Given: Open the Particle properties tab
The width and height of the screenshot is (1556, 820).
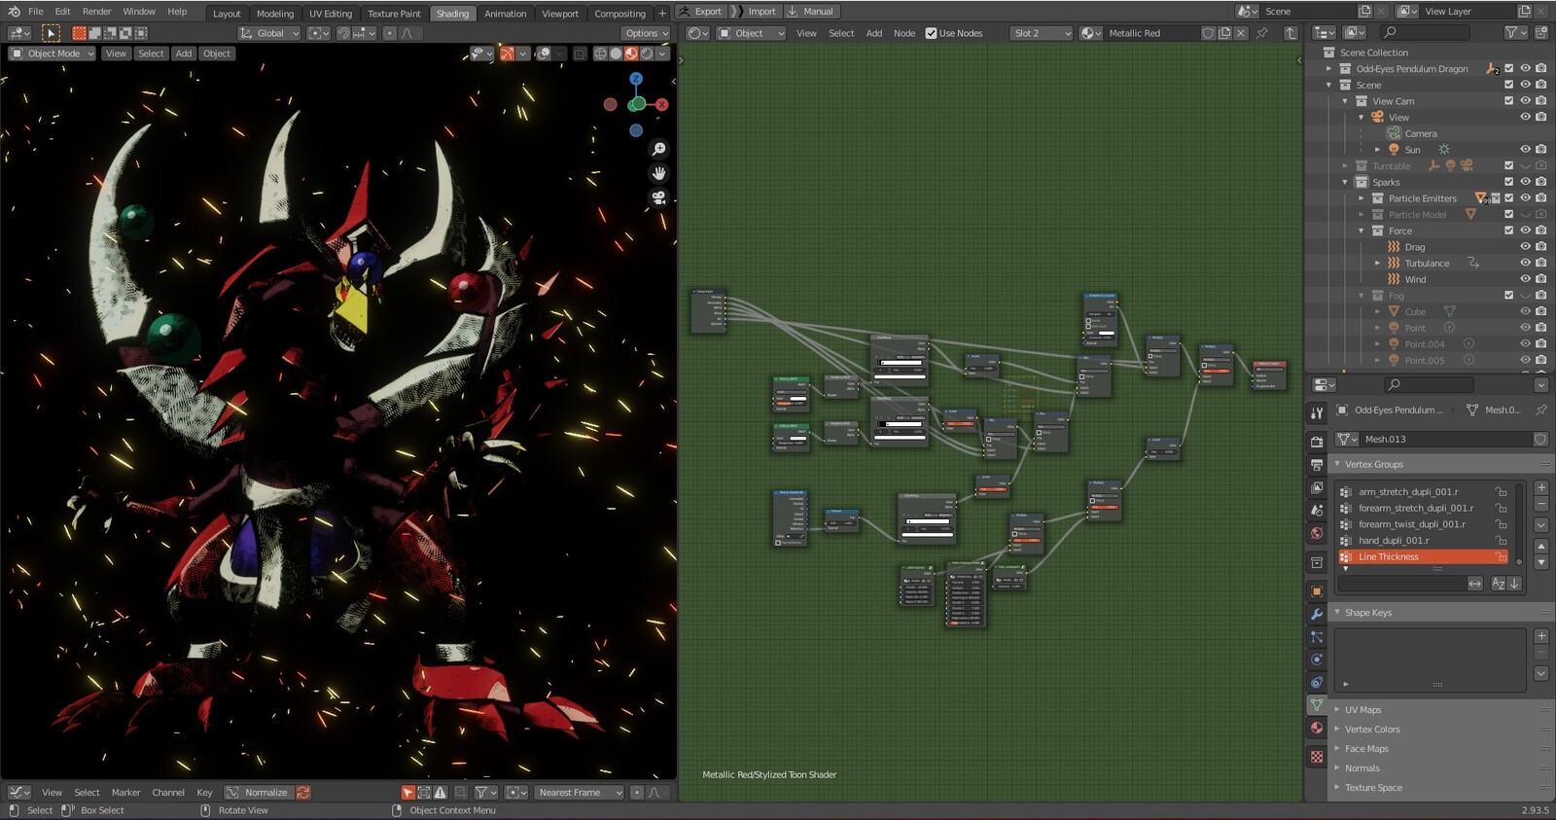Looking at the screenshot, I should [x=1317, y=637].
